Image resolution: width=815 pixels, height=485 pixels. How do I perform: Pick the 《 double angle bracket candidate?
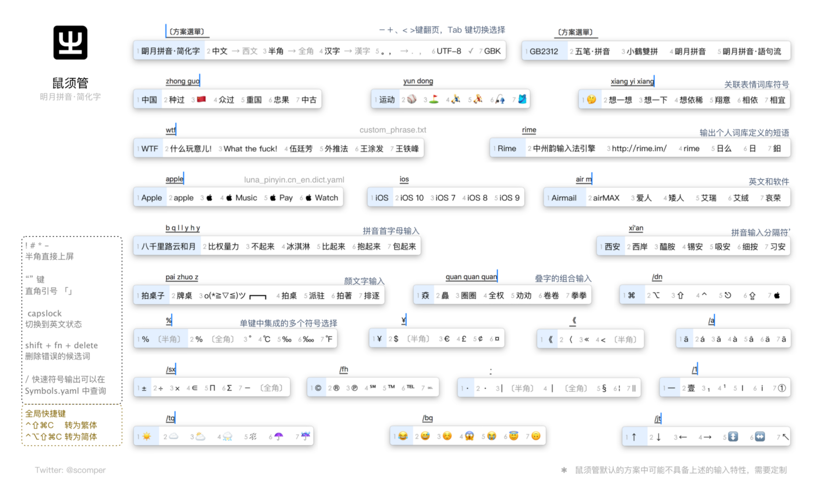pyautogui.click(x=550, y=339)
